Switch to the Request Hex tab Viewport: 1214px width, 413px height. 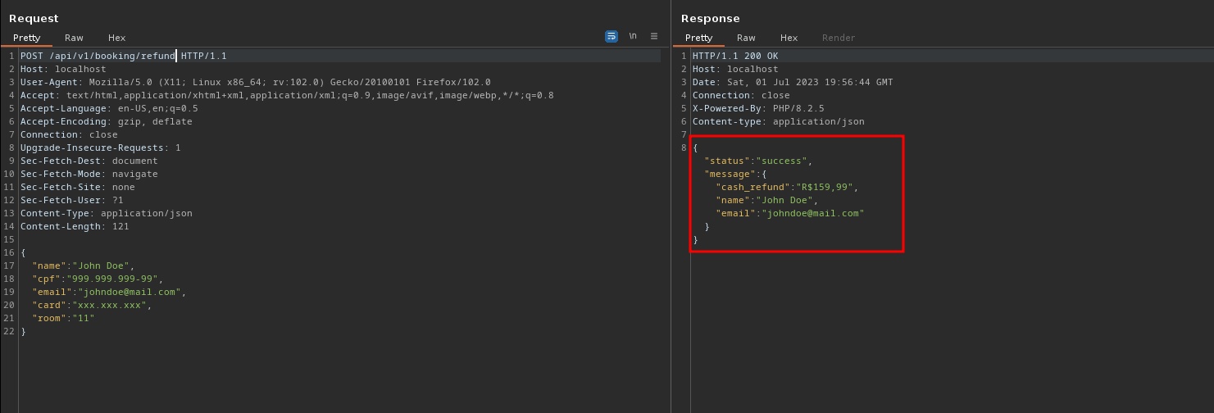pos(116,38)
